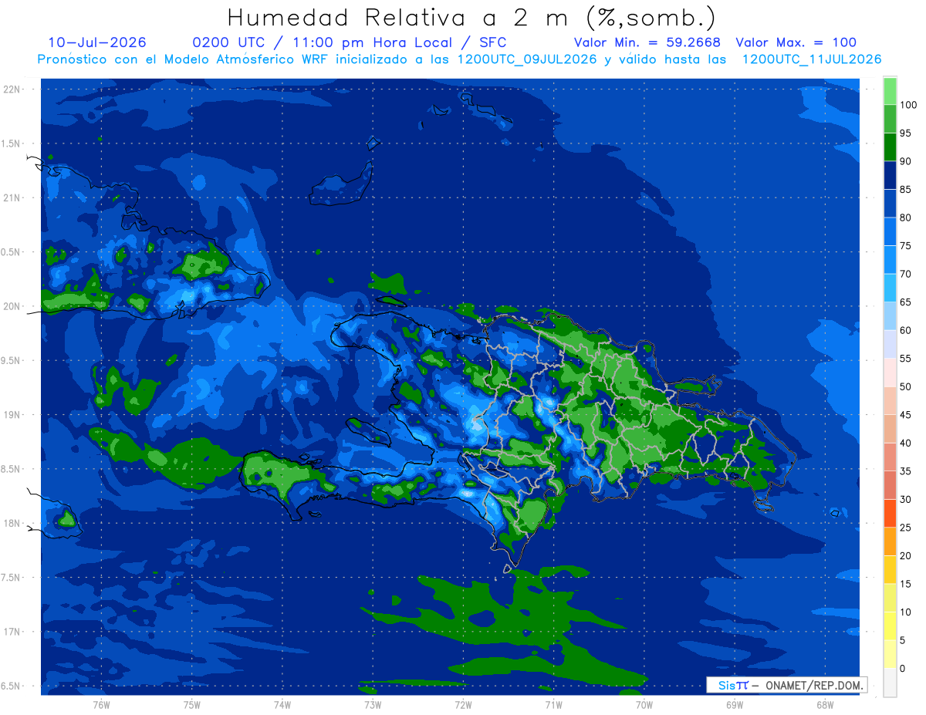926x715 pixels.
Task: Click the "1200UTC_09JUL2026" initialization timestamp
Action: (527, 59)
